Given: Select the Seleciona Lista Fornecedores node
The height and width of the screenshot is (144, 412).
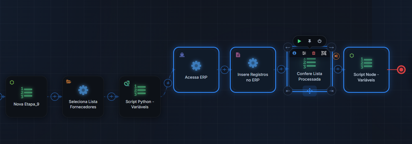Looking at the screenshot, I should [x=83, y=97].
